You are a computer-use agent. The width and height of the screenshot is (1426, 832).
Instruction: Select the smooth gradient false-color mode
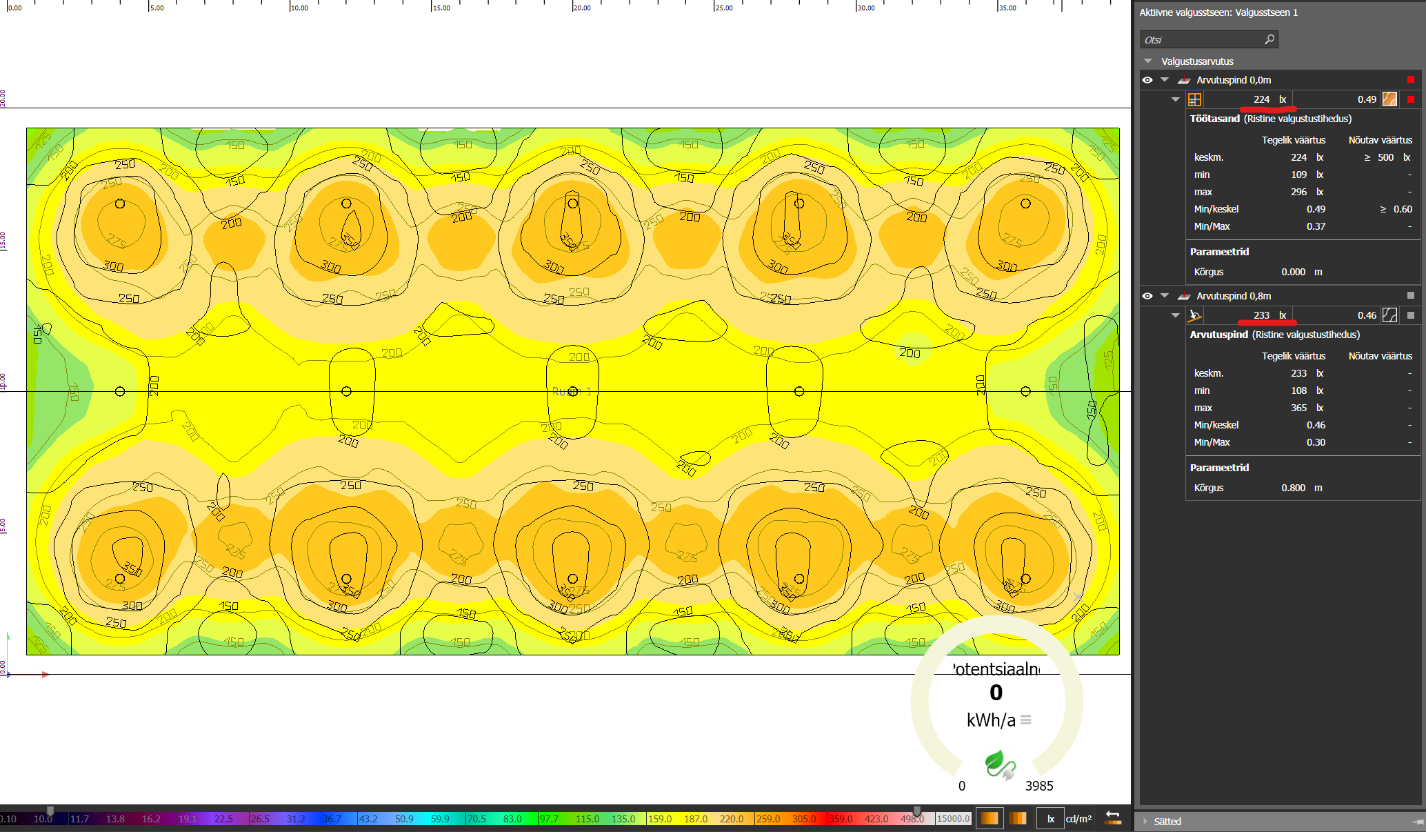point(989,818)
